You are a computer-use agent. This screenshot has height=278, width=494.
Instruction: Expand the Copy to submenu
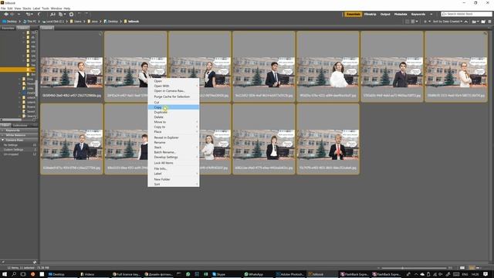point(173,127)
